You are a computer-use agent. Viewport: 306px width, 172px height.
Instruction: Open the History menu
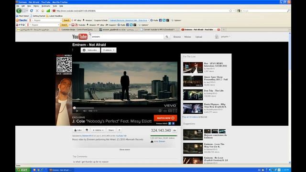[x=36, y=6]
